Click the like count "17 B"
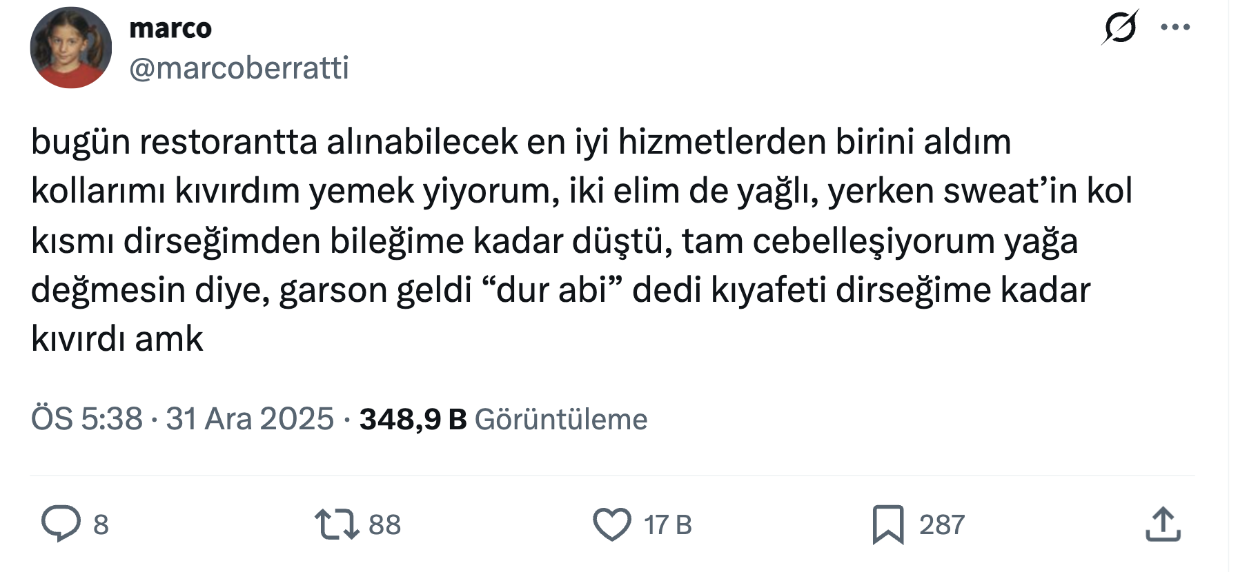The height and width of the screenshot is (572, 1238). tap(667, 525)
